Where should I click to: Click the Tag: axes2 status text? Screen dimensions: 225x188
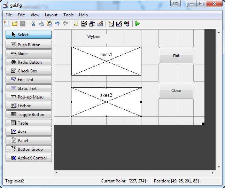pos(15,181)
